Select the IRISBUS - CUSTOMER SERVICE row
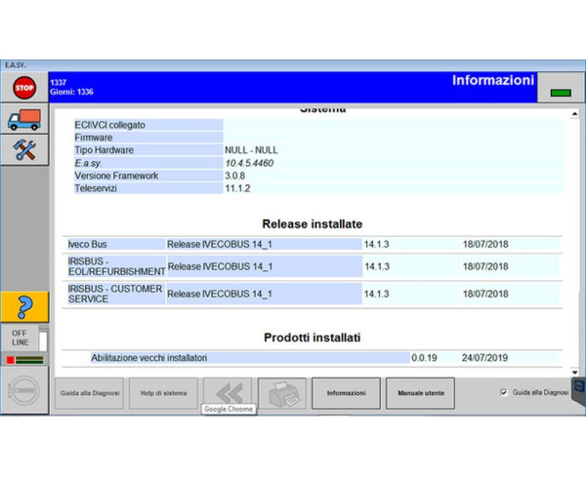 pyautogui.click(x=313, y=294)
